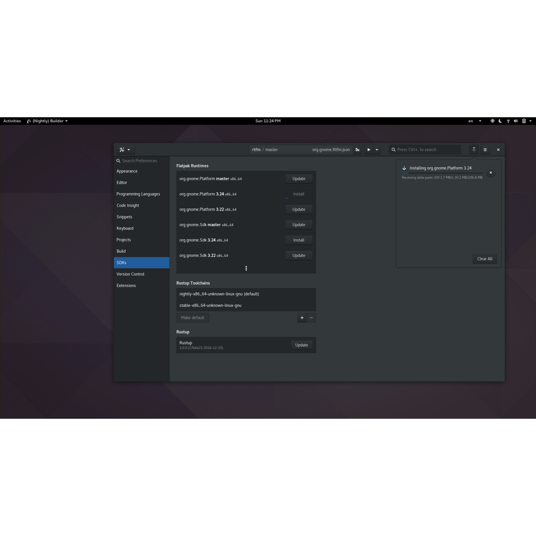Cancel the org.gnome.Platform 3.24 installation
This screenshot has height=536, width=536.
(490, 172)
